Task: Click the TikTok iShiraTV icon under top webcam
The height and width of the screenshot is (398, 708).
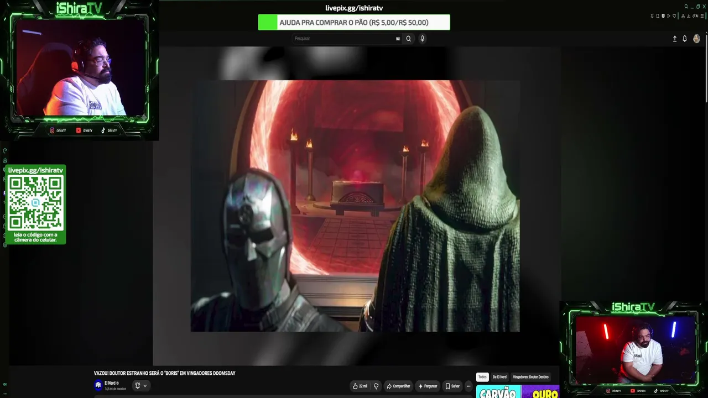Action: [x=103, y=130]
